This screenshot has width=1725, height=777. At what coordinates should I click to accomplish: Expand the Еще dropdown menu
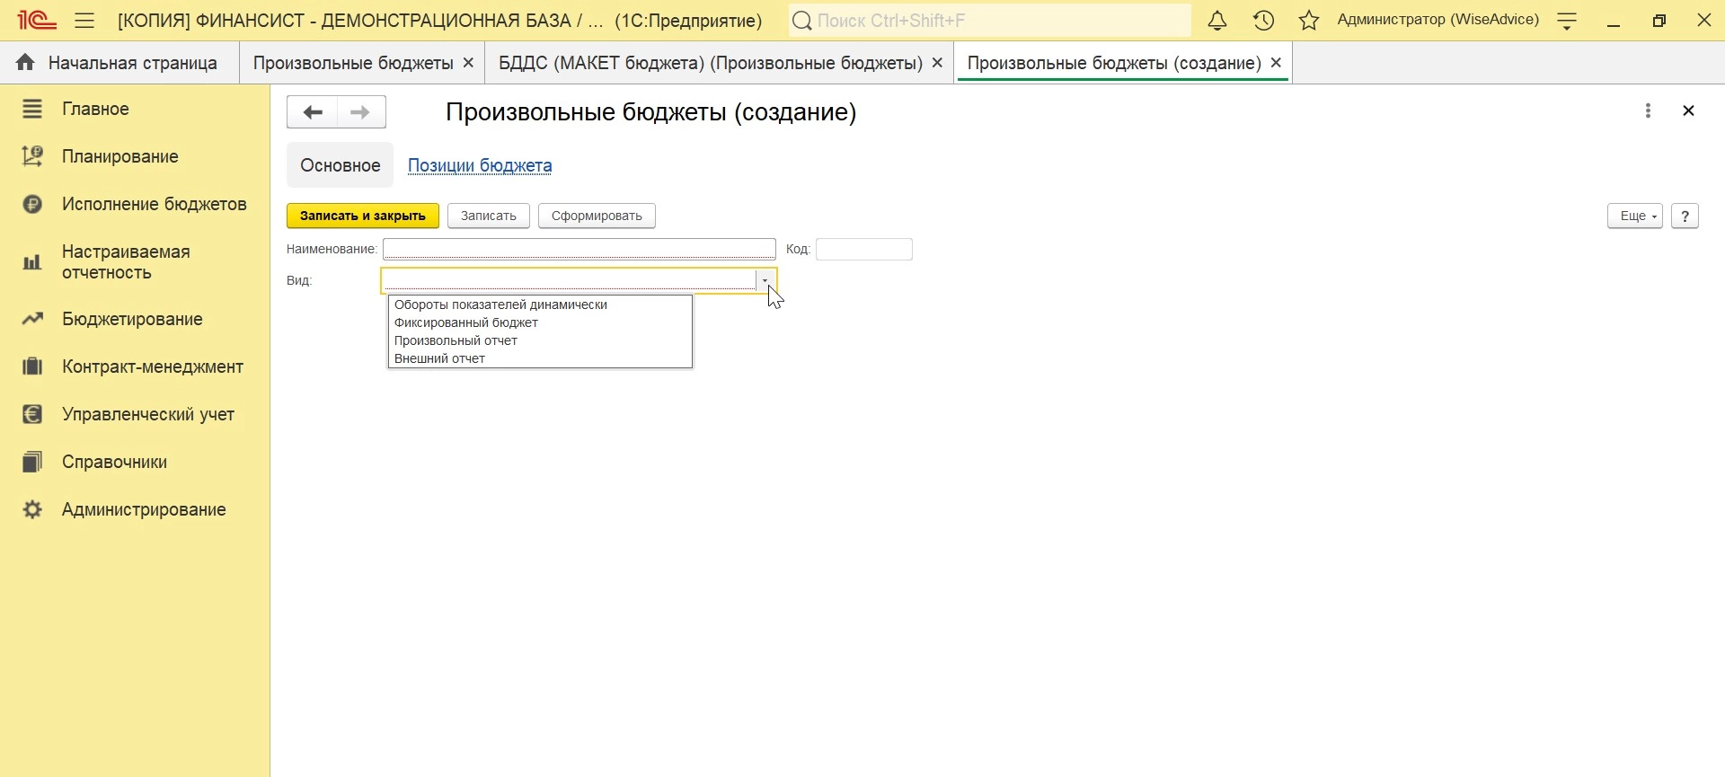pos(1635,216)
